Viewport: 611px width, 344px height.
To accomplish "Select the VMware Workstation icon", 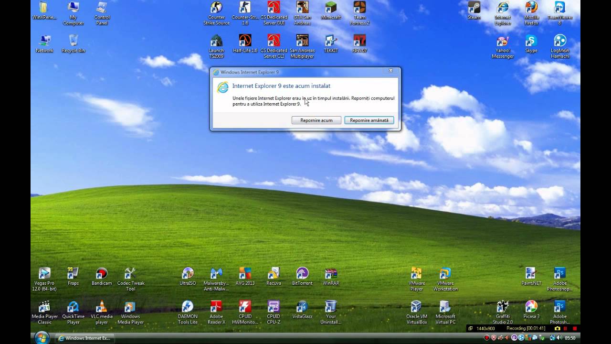I will tap(445, 279).
